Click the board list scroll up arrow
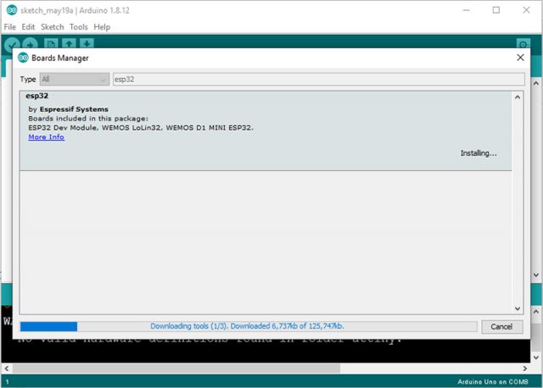This screenshot has width=543, height=388. point(518,97)
